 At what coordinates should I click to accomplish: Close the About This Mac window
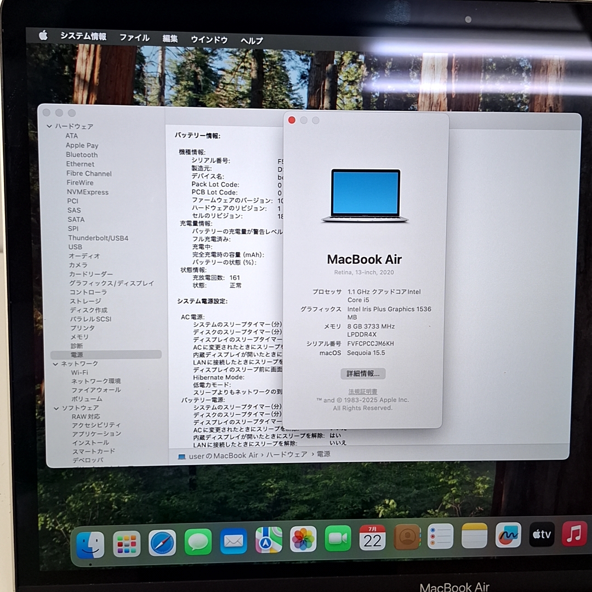click(292, 120)
